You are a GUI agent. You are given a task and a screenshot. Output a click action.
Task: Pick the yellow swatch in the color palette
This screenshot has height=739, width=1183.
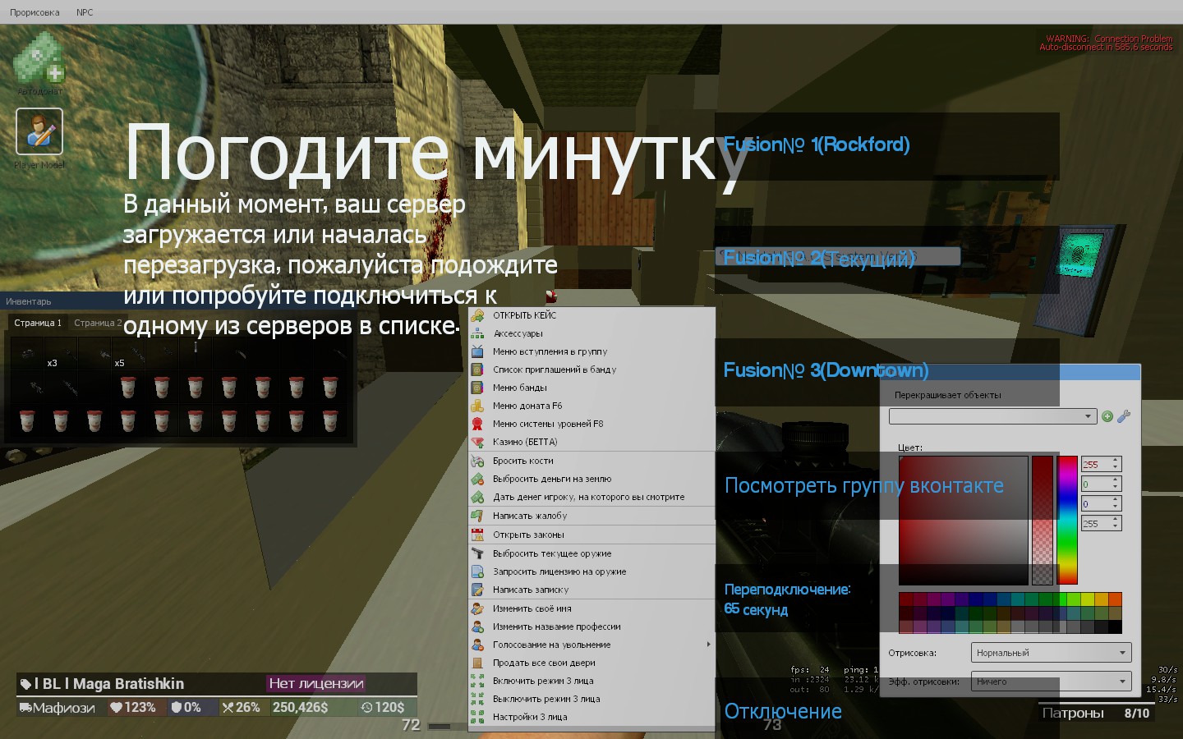click(x=1087, y=599)
